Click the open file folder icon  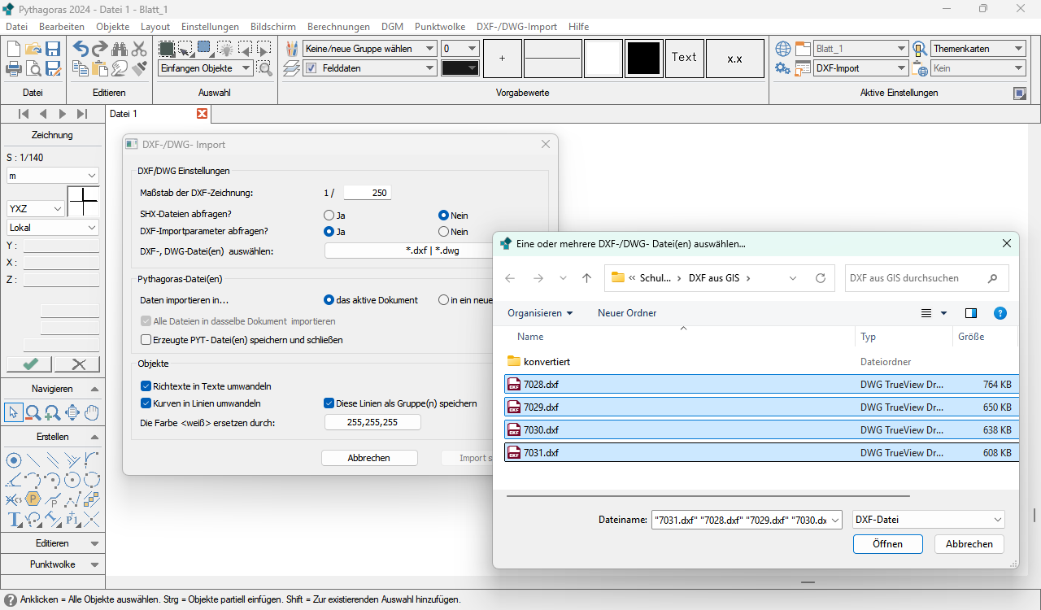(33, 49)
